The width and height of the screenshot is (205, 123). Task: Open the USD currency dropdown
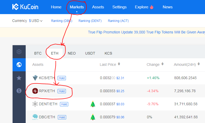tap(36, 21)
